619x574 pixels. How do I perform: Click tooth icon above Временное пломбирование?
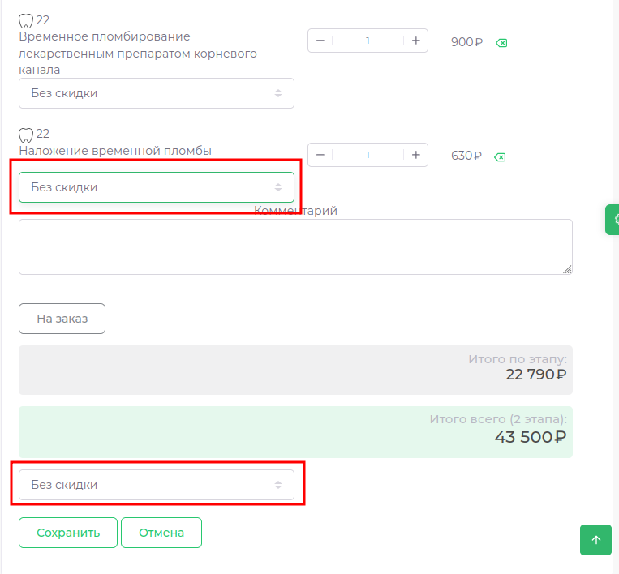pos(26,21)
